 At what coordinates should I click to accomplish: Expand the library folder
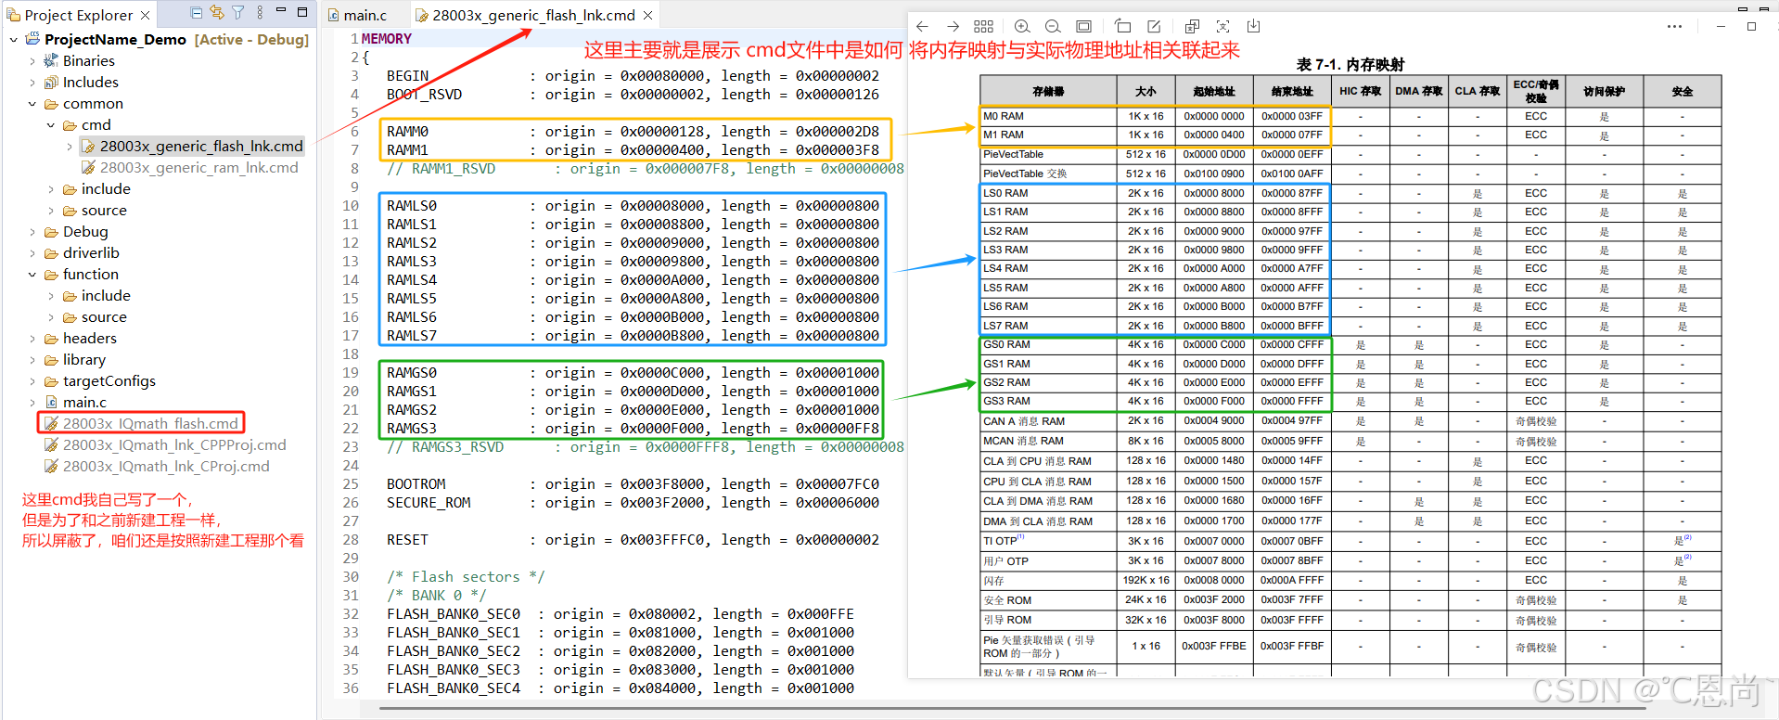click(32, 360)
